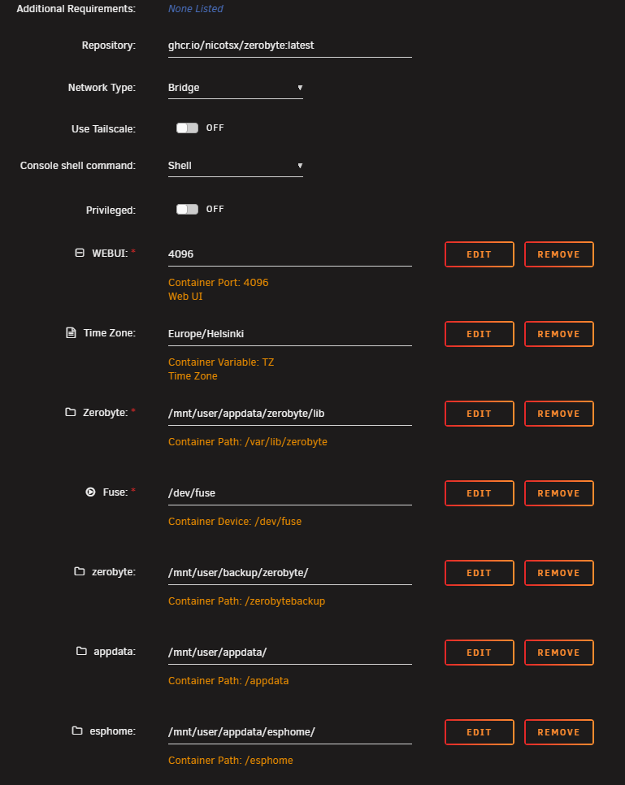Image resolution: width=625 pixels, height=785 pixels.
Task: Click the folder icon beside esphome label
Action: (77, 731)
